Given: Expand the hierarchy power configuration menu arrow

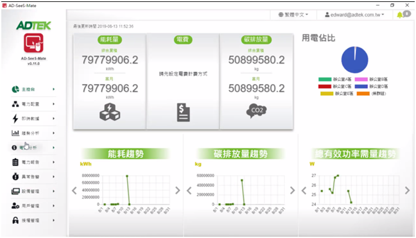Looking at the screenshot, I should (x=53, y=104).
